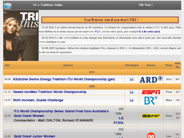
Task: Click the duration cell '1h14'
Action: (x=169, y=79)
